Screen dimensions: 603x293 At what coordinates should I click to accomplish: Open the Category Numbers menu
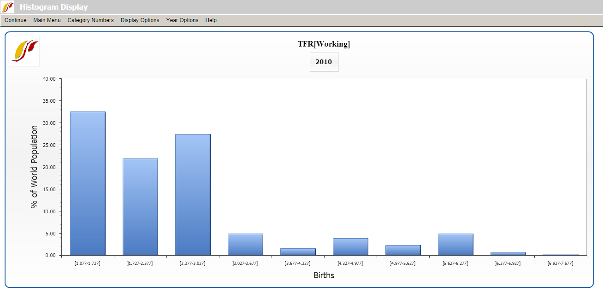[x=90, y=20]
